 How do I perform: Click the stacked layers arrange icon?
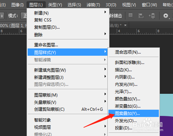pos(152,16)
